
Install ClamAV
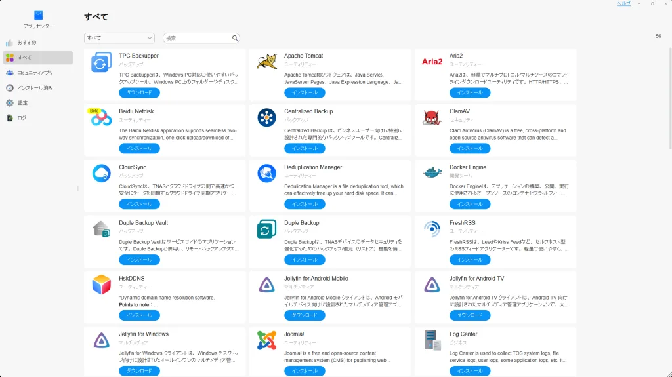(470, 148)
